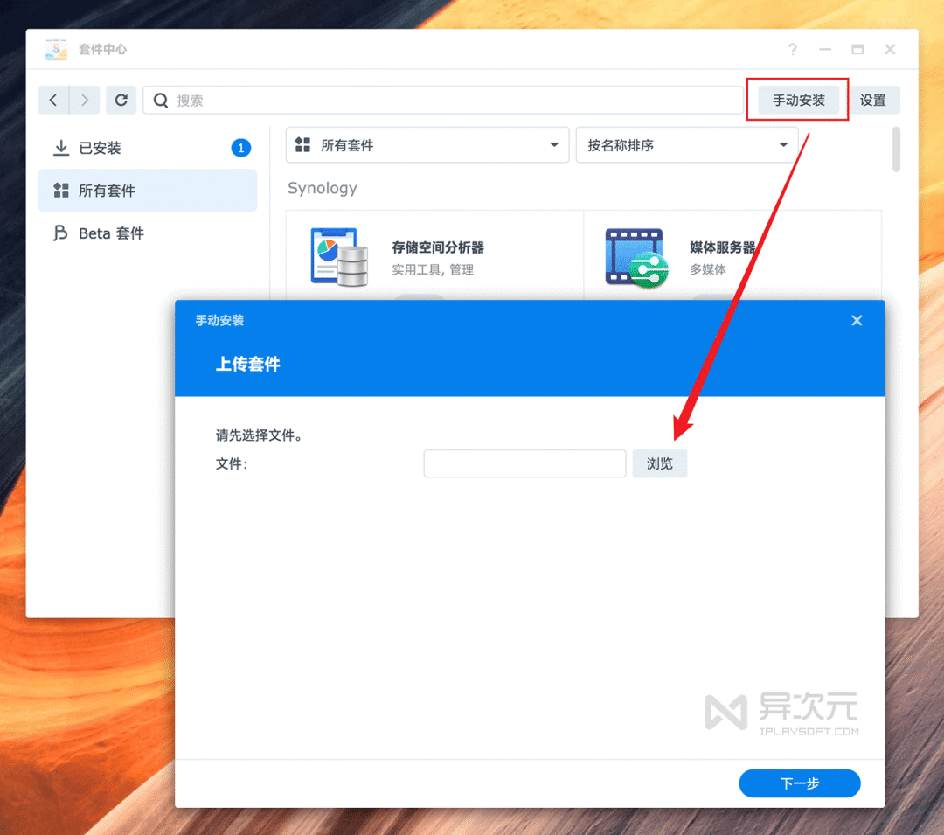Click the 浏览 button to choose a file
The height and width of the screenshot is (835, 944).
660,463
